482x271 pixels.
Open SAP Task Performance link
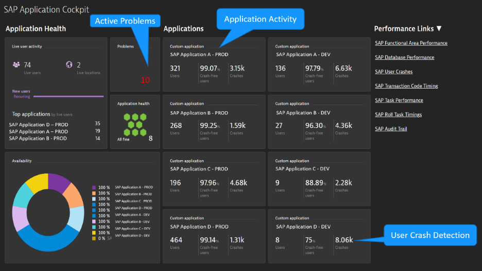399,100
